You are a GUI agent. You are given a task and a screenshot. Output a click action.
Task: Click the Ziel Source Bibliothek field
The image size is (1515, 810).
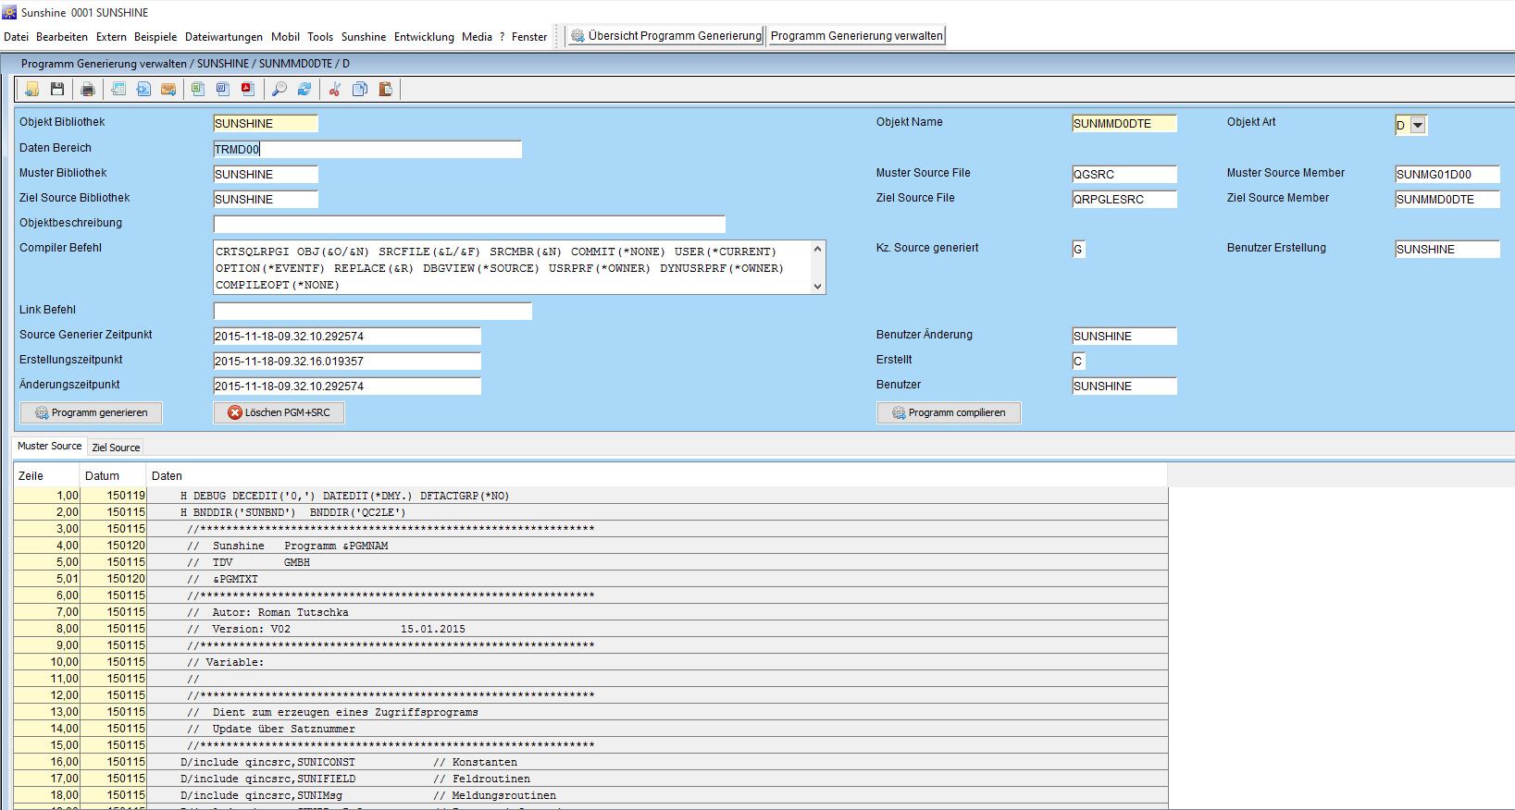266,199
